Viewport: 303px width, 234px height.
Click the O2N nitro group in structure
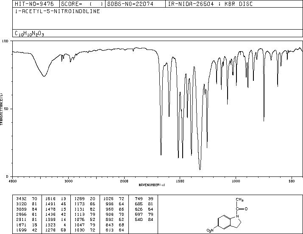click(x=210, y=230)
